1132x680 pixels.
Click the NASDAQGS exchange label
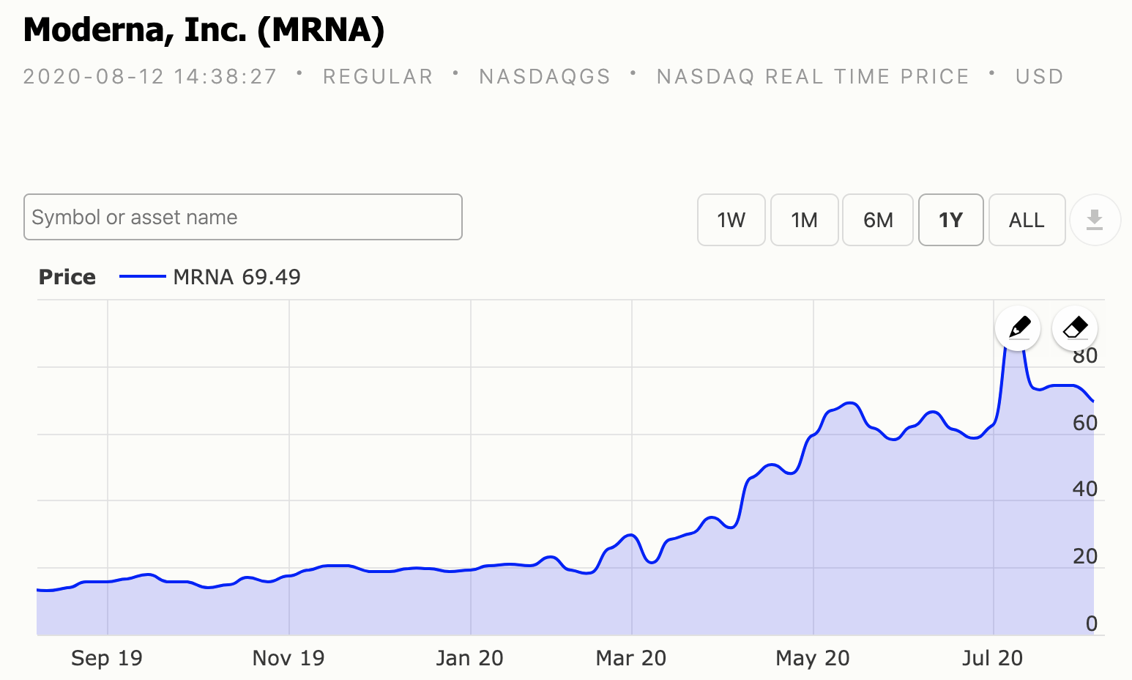545,76
